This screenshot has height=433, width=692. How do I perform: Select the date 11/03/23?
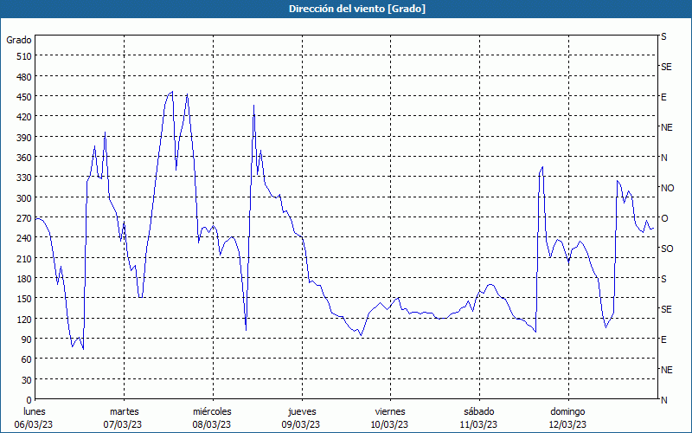(x=478, y=424)
